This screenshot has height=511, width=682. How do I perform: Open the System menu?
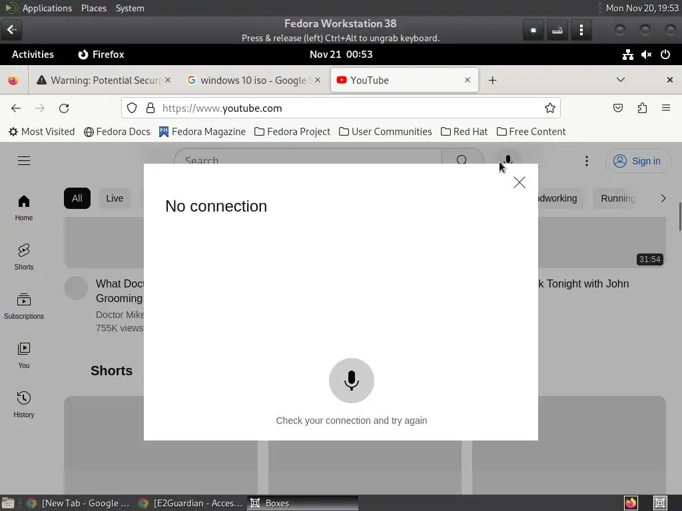coord(130,8)
